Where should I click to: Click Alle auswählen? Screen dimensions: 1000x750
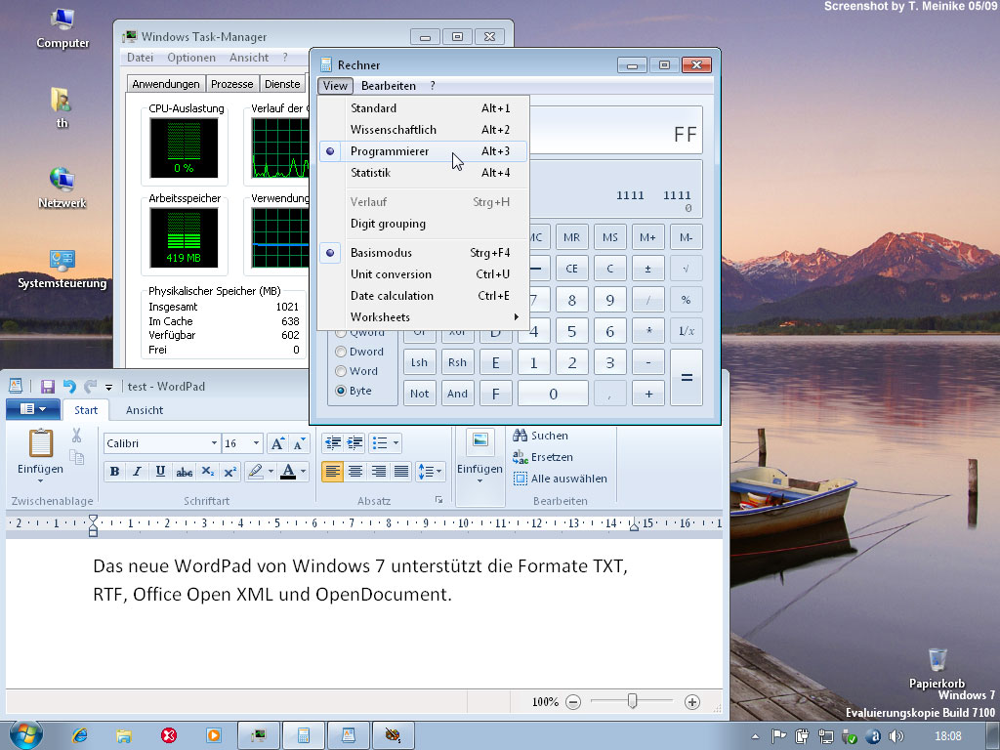click(561, 479)
